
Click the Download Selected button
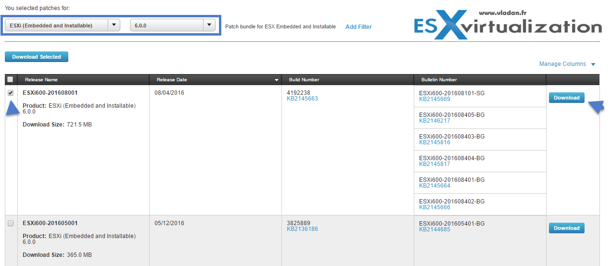(x=37, y=57)
